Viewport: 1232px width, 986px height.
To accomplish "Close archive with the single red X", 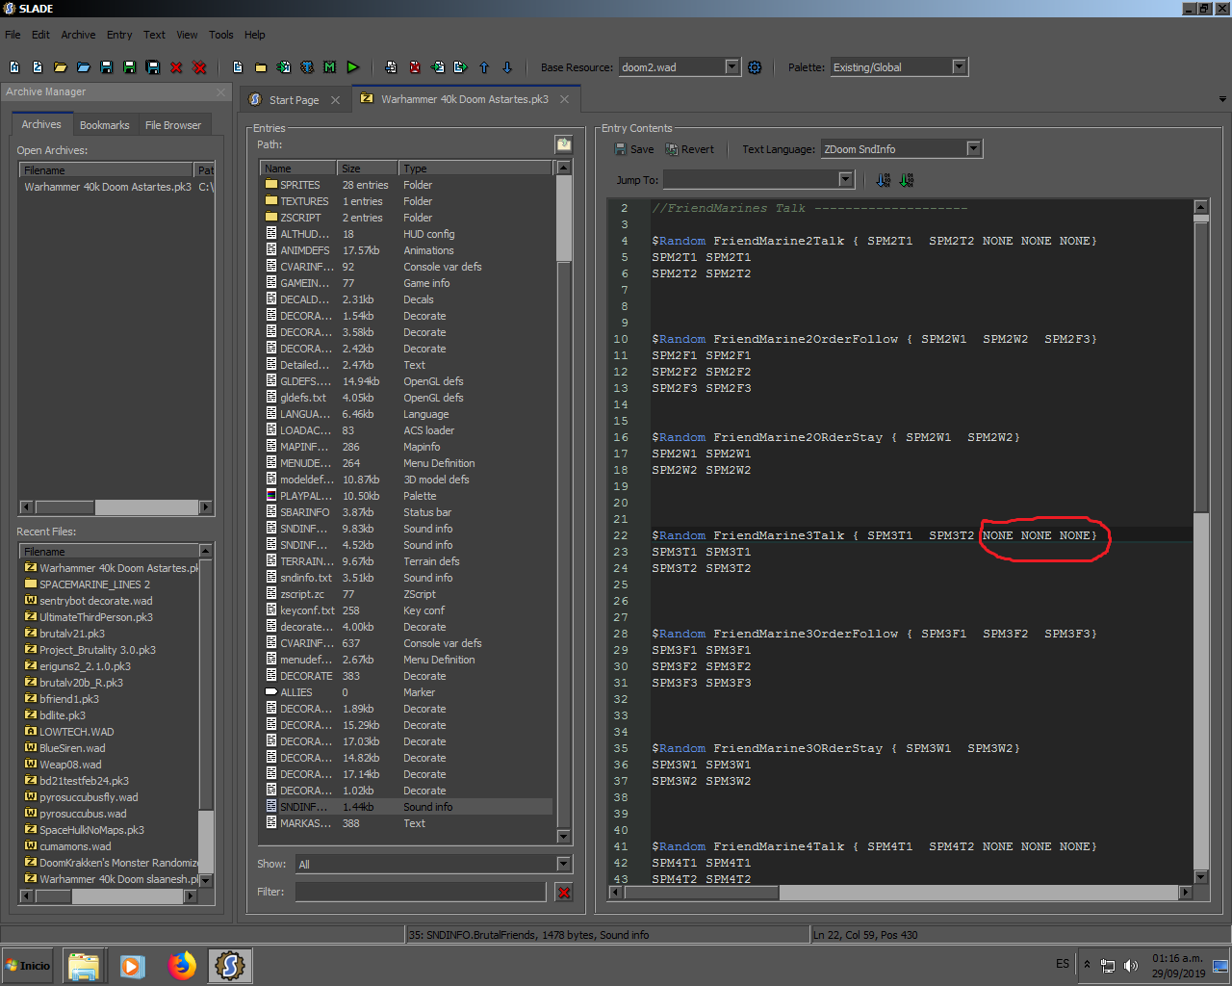I will [x=176, y=67].
